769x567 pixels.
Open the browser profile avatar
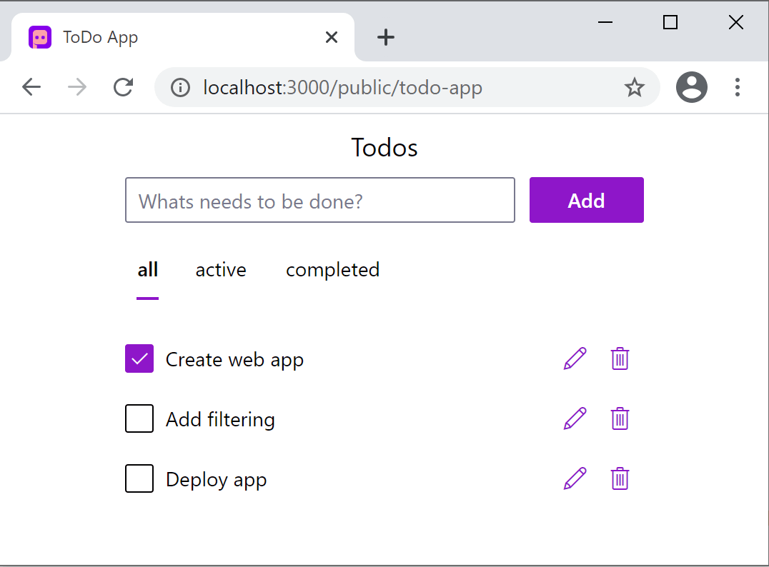(x=691, y=87)
